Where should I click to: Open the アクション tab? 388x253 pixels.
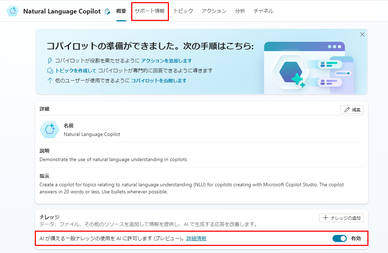click(214, 11)
